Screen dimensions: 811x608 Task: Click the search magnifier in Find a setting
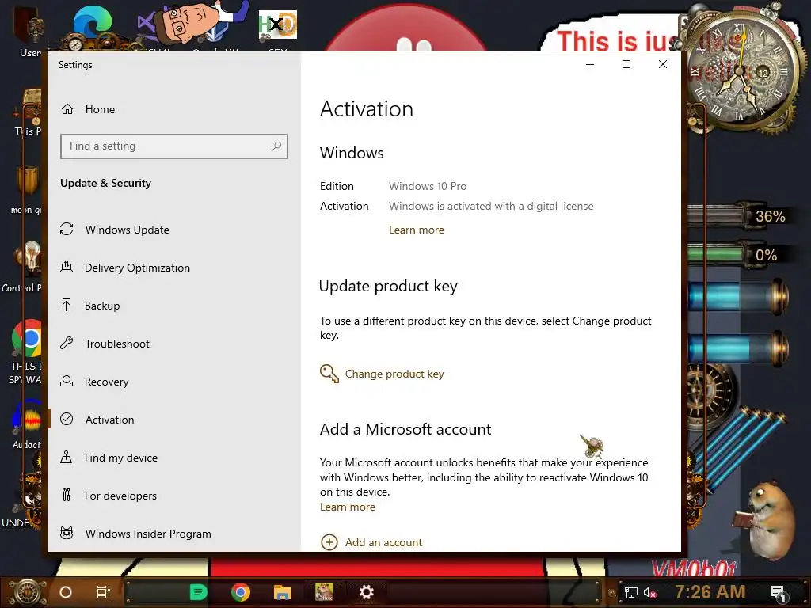pos(276,146)
